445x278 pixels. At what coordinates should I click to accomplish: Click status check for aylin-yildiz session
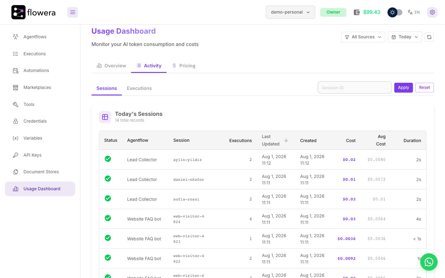point(108,159)
